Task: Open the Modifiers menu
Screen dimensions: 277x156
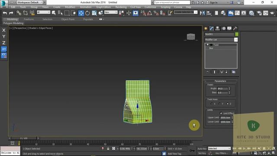Action: [70, 7]
